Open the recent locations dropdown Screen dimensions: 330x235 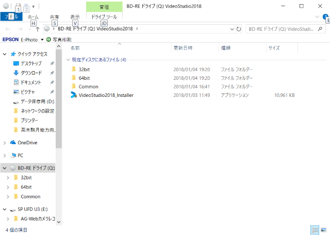[x=30, y=29]
